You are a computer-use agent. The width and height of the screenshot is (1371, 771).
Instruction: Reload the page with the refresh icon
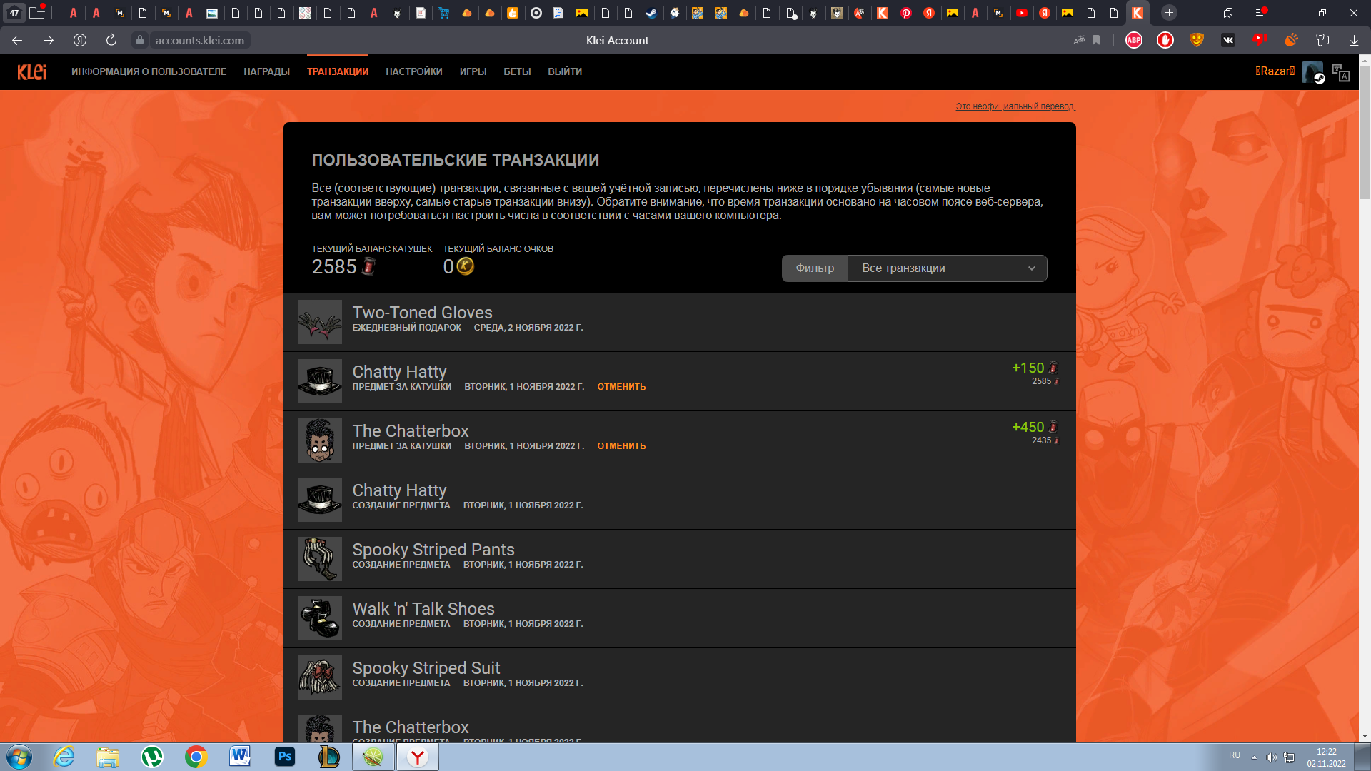click(111, 41)
